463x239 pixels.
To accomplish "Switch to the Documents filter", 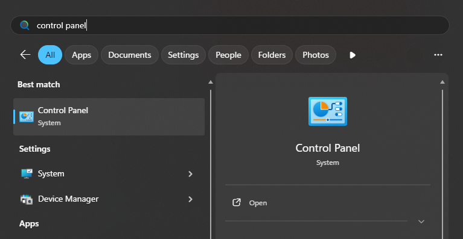I will (130, 55).
